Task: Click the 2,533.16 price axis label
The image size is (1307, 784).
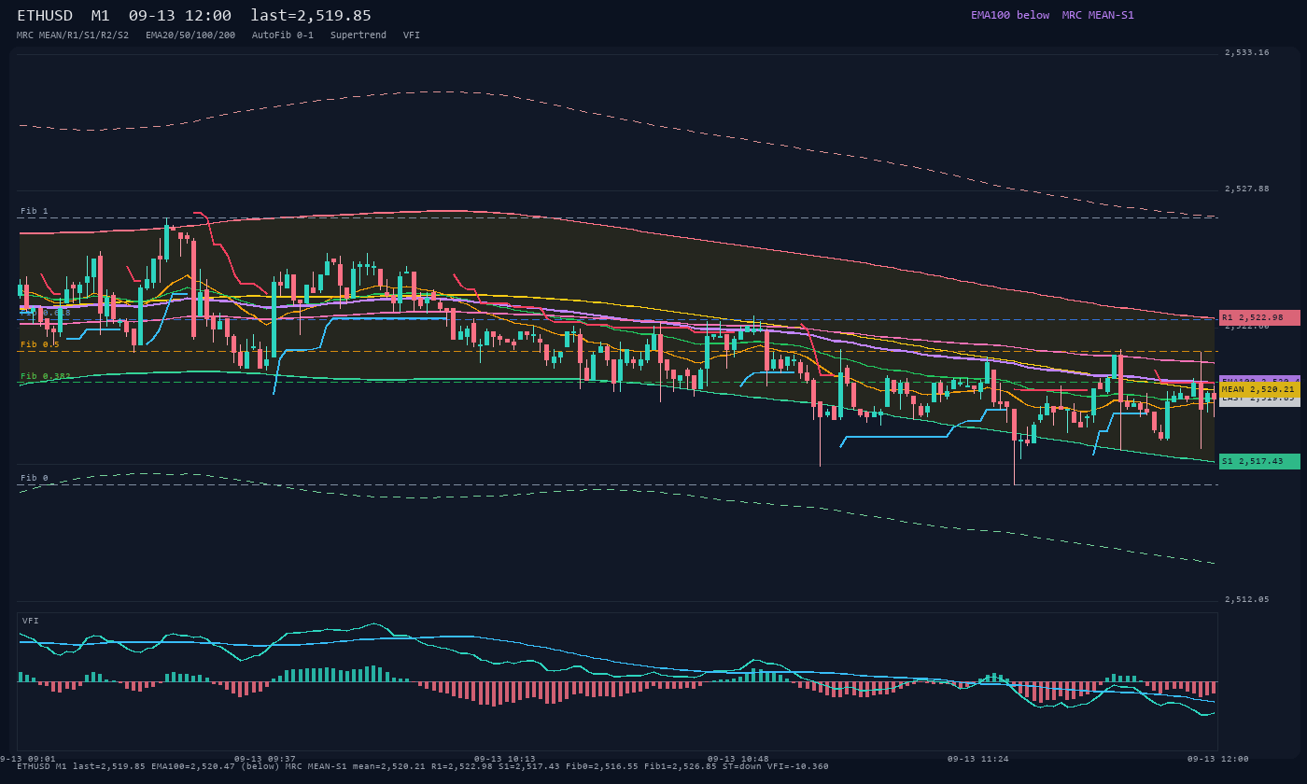Action: click(x=1247, y=52)
